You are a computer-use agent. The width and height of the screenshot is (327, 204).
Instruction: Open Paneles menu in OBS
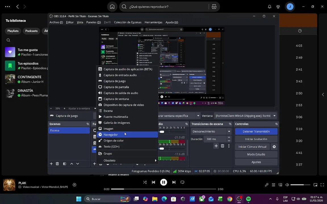click(94, 22)
